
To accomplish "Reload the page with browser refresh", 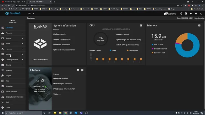I will (9, 6).
